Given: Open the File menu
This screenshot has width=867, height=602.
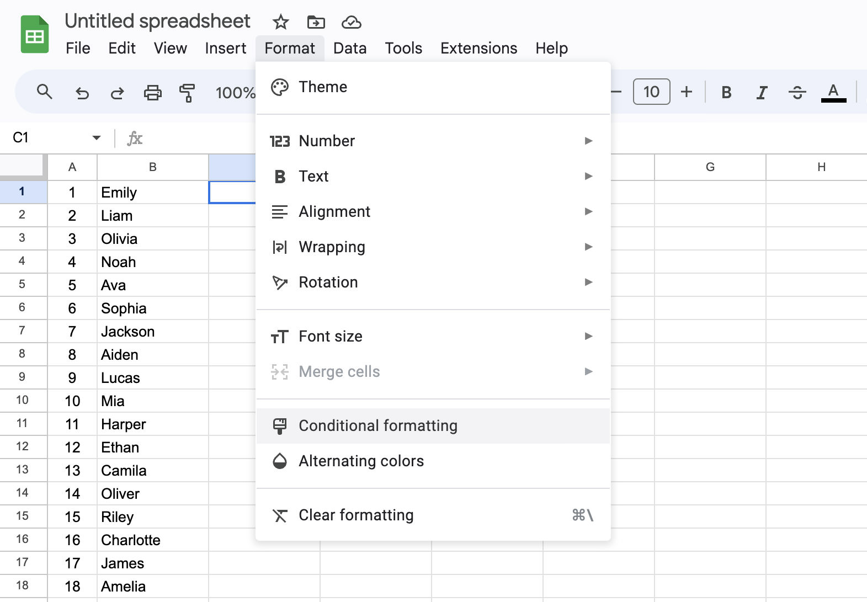Looking at the screenshot, I should pyautogui.click(x=78, y=48).
